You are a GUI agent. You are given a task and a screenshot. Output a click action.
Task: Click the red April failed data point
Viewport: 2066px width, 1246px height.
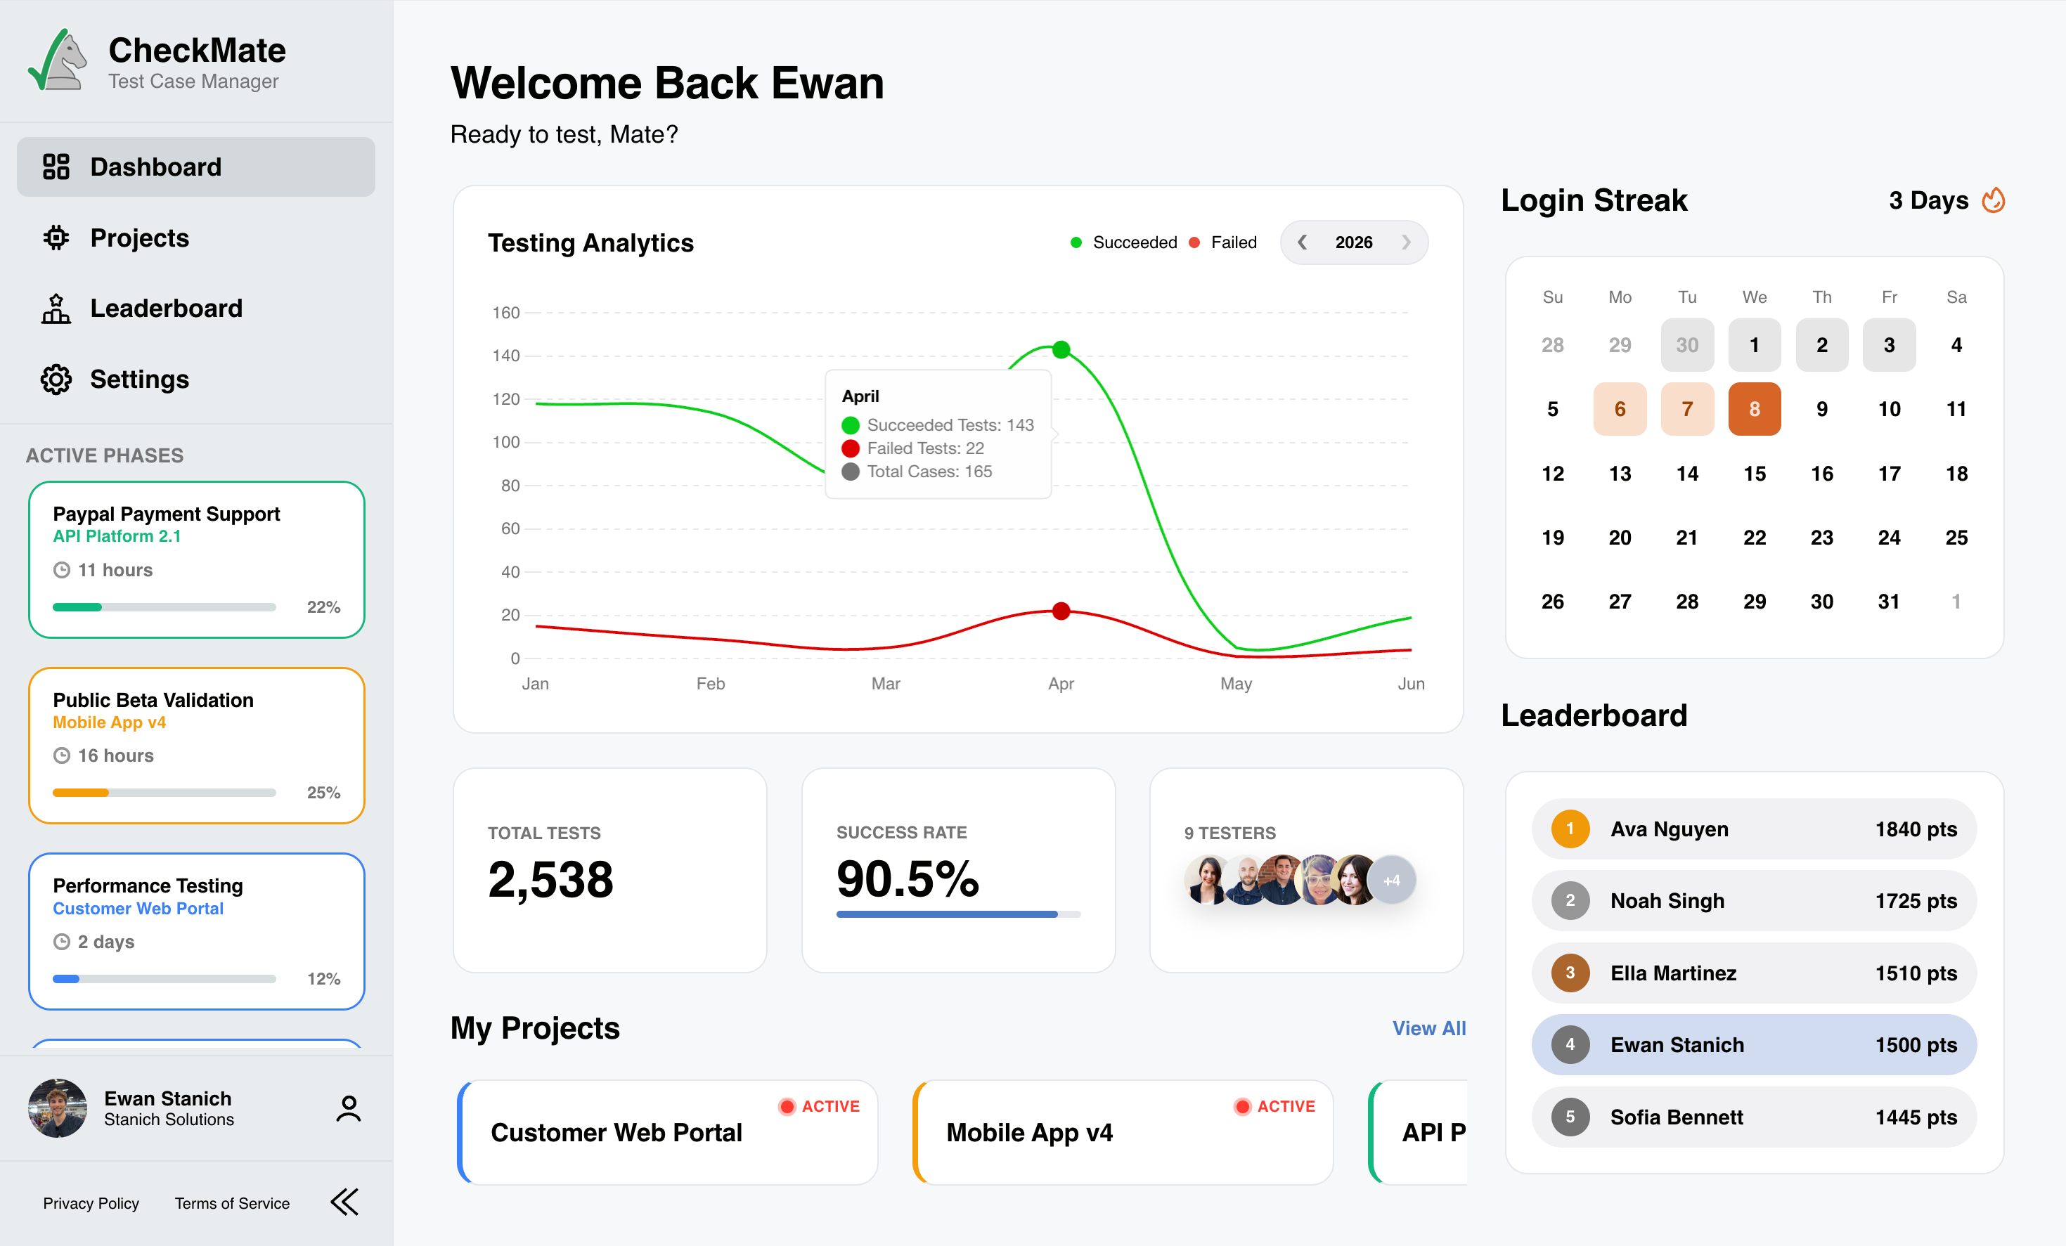[x=1061, y=611]
